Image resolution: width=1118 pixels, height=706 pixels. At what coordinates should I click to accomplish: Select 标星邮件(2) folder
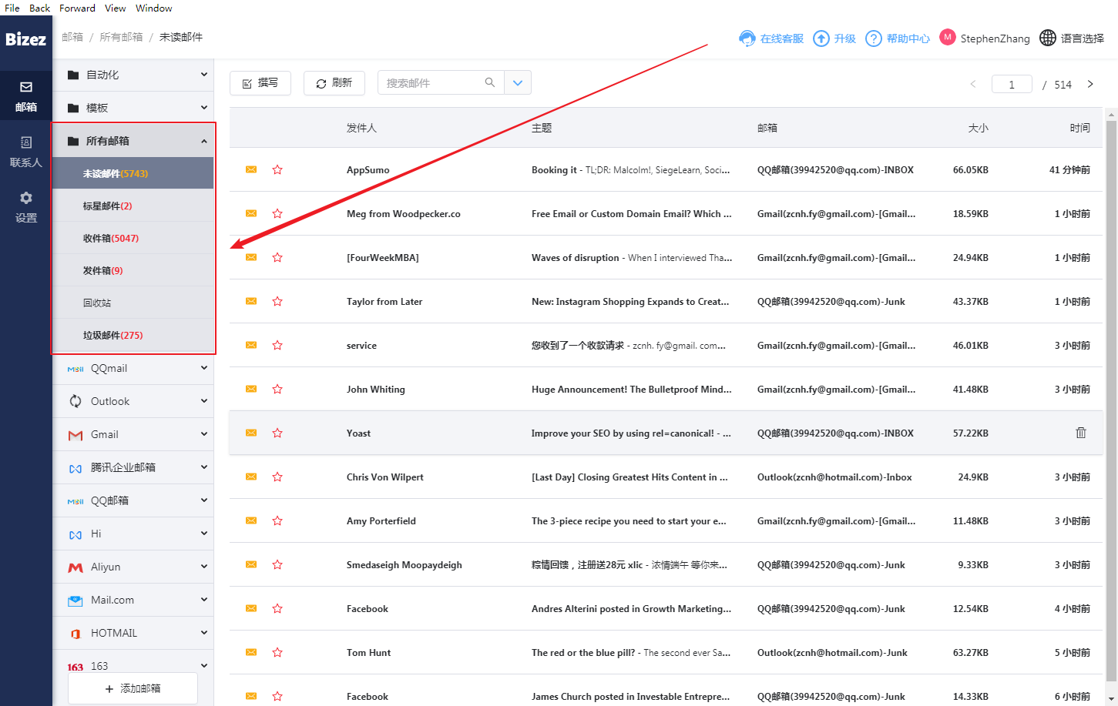click(x=133, y=206)
